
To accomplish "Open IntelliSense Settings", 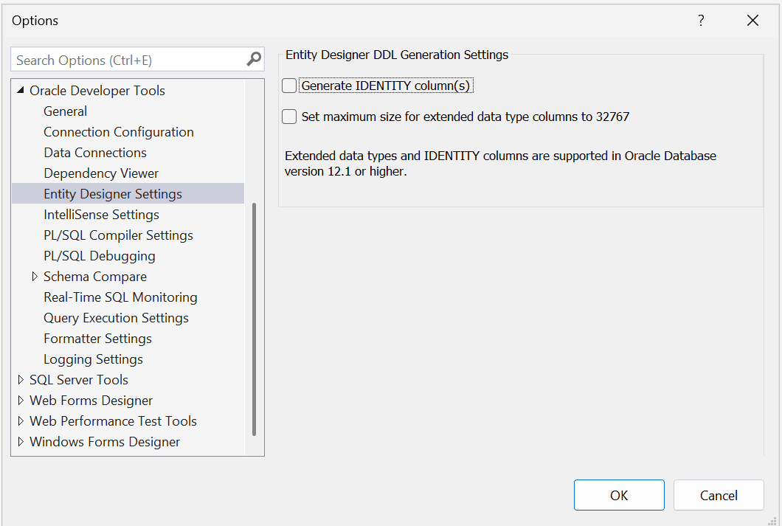I will pyautogui.click(x=101, y=214).
